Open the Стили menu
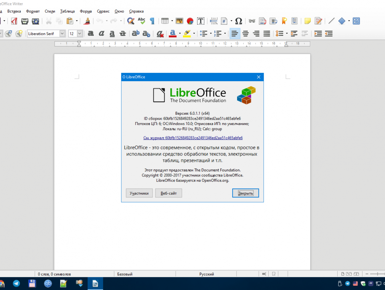 (50, 11)
